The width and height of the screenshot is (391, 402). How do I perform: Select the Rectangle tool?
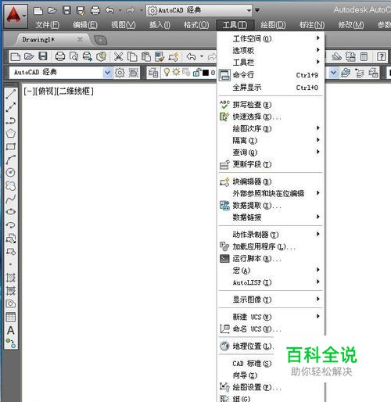[11, 146]
